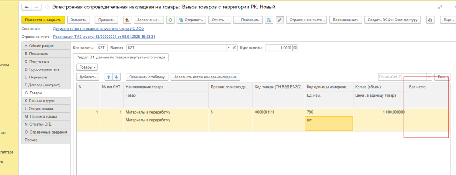This screenshot has width=456, height=175.
Task: Open the currency rate calculator icon
Action: (x=295, y=48)
